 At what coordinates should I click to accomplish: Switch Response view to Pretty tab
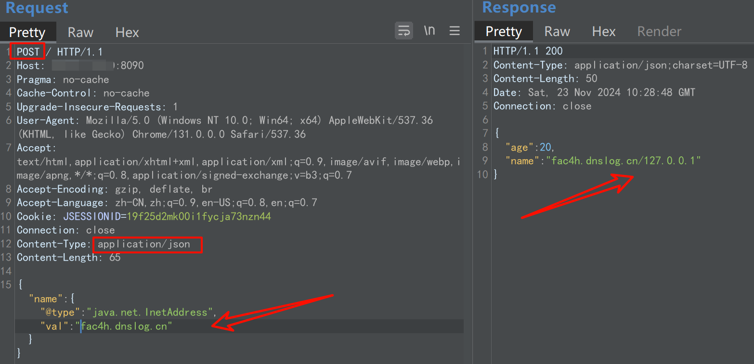click(504, 31)
